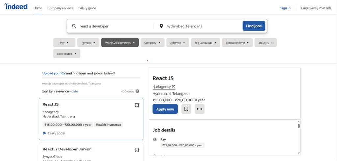Open the Job type filter
337x161 pixels.
177,42
